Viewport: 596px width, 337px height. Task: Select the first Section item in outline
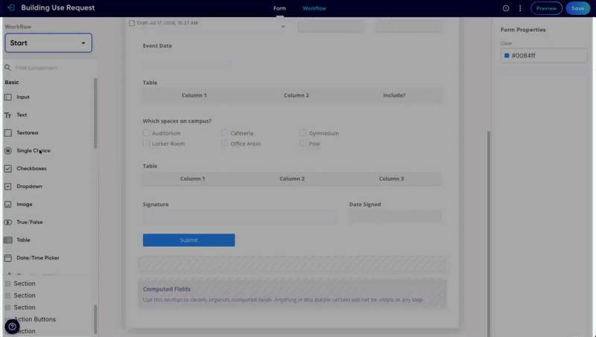[25, 283]
